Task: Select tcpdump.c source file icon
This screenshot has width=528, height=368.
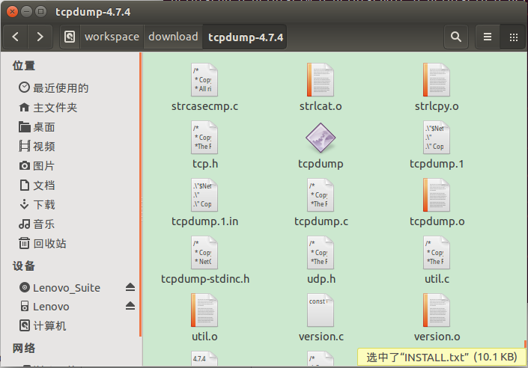Action: 321,195
